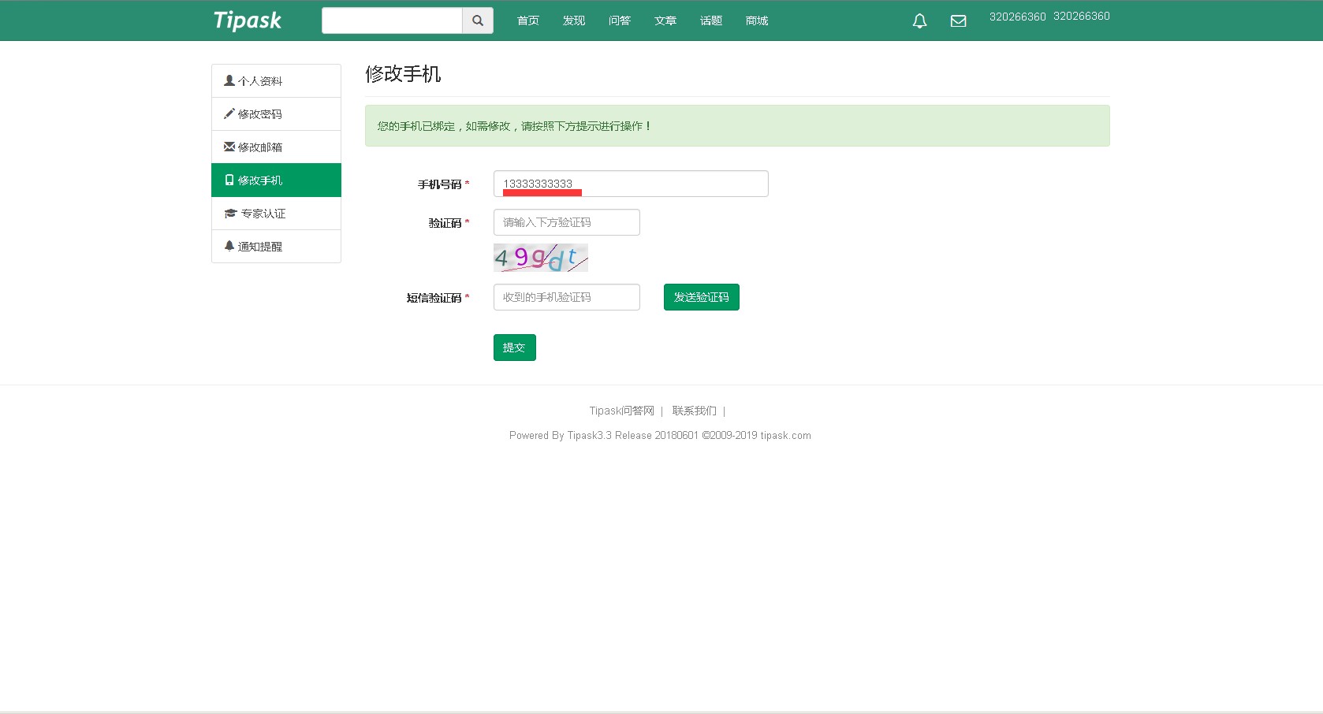Select 修改手机 in the sidebar

(276, 180)
